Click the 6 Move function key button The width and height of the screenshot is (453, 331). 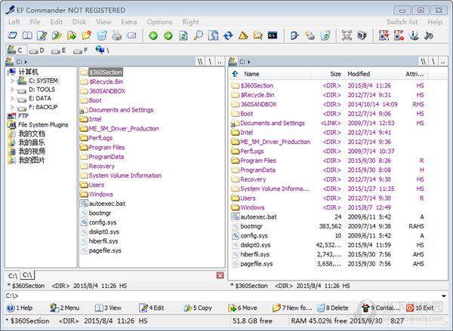242,308
